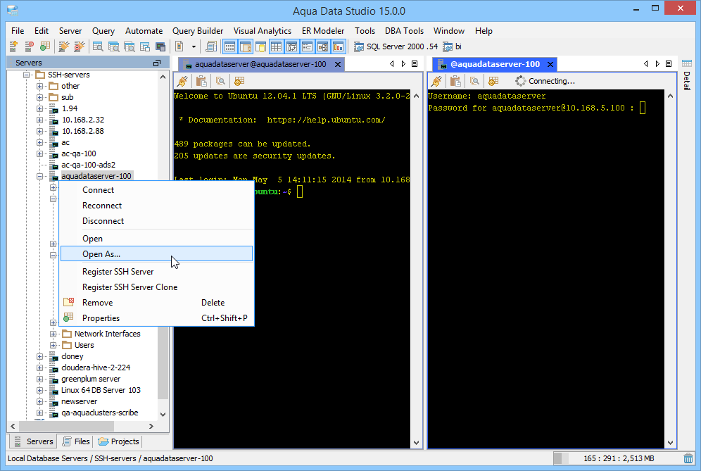
Task: Undock the Servers panel with float icon
Action: pos(157,63)
